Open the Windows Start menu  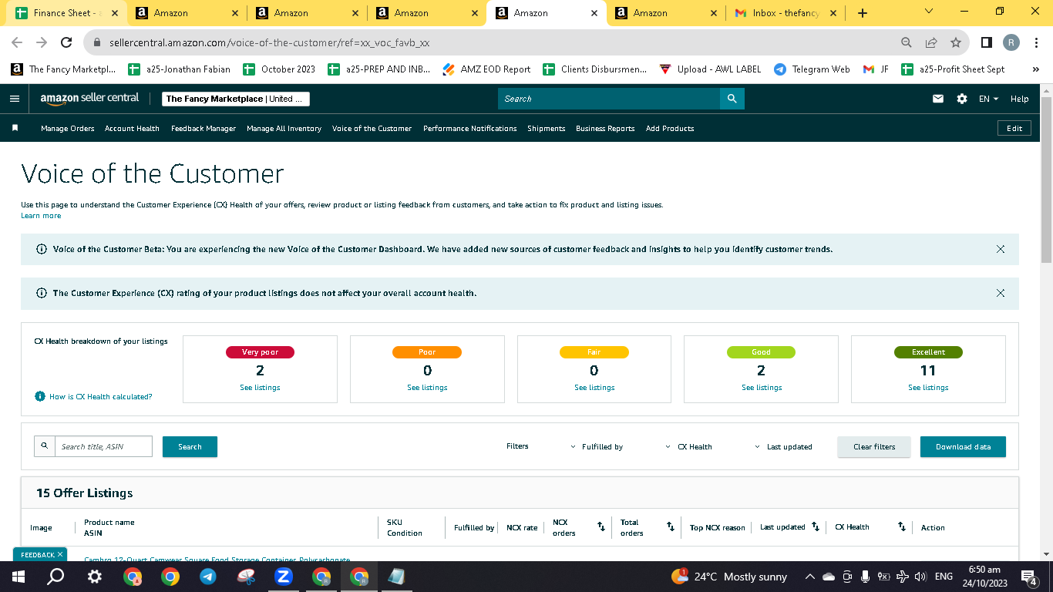tap(19, 577)
